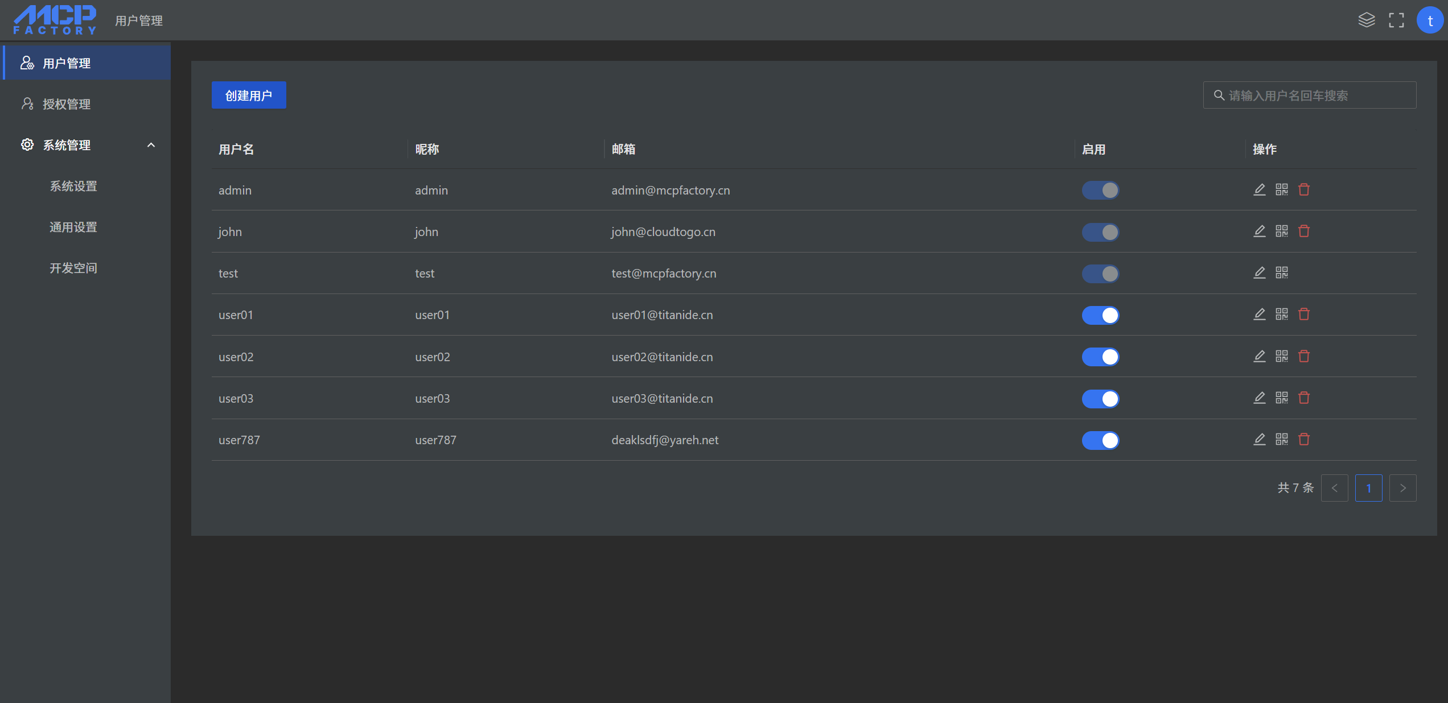This screenshot has height=703, width=1448.
Task: Delete user01 with the trash icon
Action: pyautogui.click(x=1304, y=314)
